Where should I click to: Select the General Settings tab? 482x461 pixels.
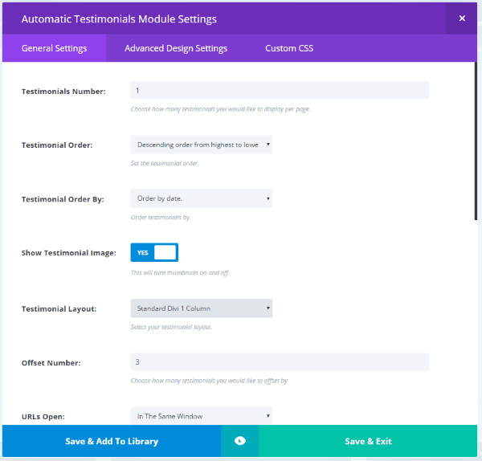(54, 48)
